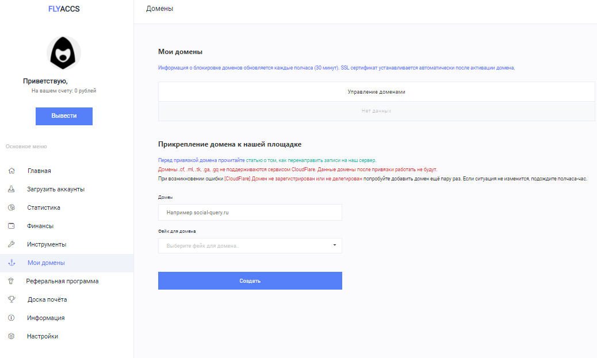597x358 pixels.
Task: Click the Вывести button
Action: click(x=64, y=116)
